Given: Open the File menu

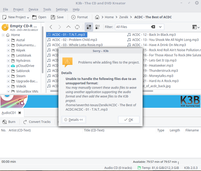Looking at the screenshot, I should tap(5, 10).
